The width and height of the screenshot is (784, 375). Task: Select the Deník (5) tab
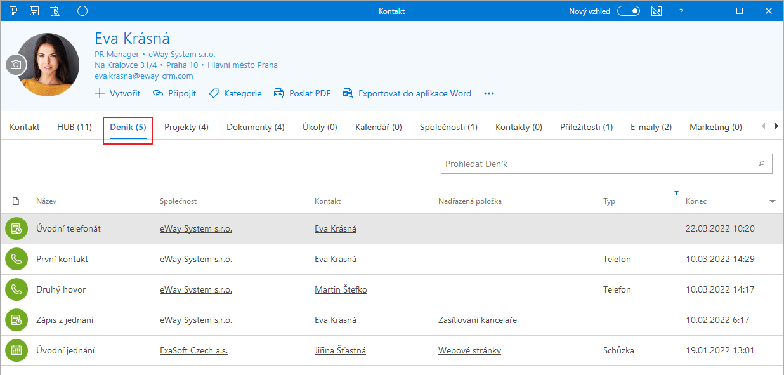pyautogui.click(x=128, y=127)
